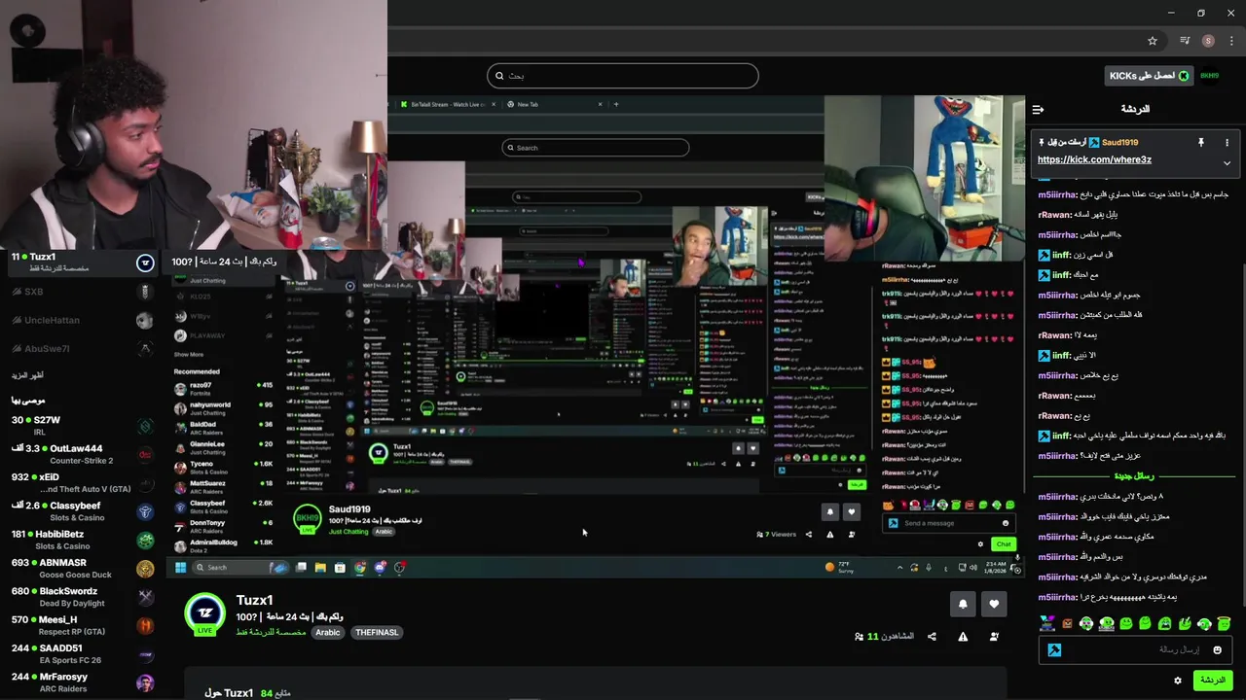Select the THEFINASL tag
Screen dimensions: 1246x700
pyautogui.click(x=377, y=632)
